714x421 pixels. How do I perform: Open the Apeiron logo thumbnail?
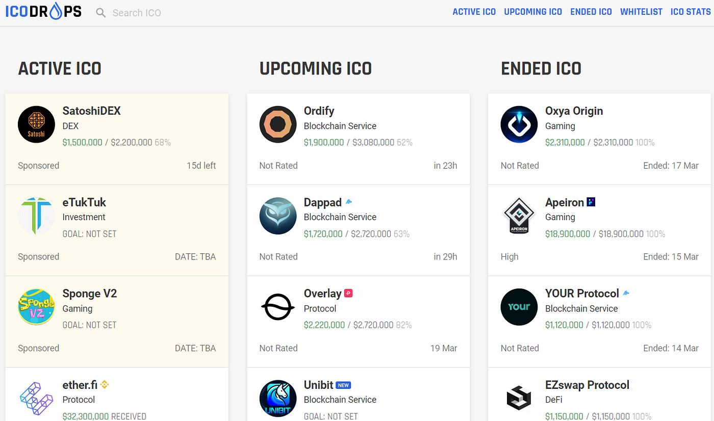tap(519, 216)
